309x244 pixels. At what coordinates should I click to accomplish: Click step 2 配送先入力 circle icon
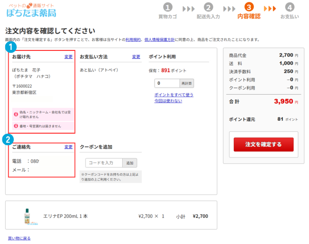208,8
